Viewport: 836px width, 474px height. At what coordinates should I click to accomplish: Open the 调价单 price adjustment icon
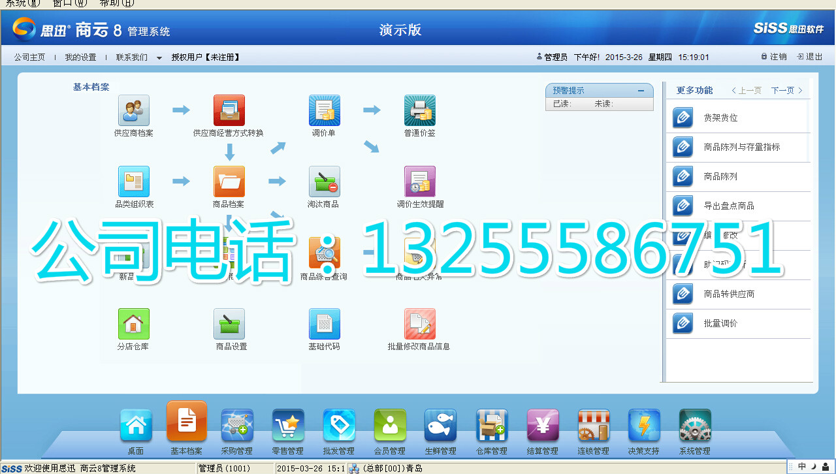click(x=325, y=110)
